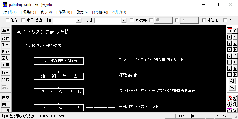Toggle square layer button 5
Screen dimensions: 238x119
tap(230, 62)
